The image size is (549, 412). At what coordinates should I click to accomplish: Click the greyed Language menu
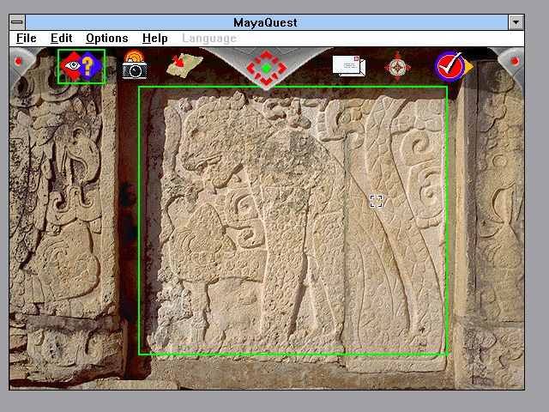[209, 38]
